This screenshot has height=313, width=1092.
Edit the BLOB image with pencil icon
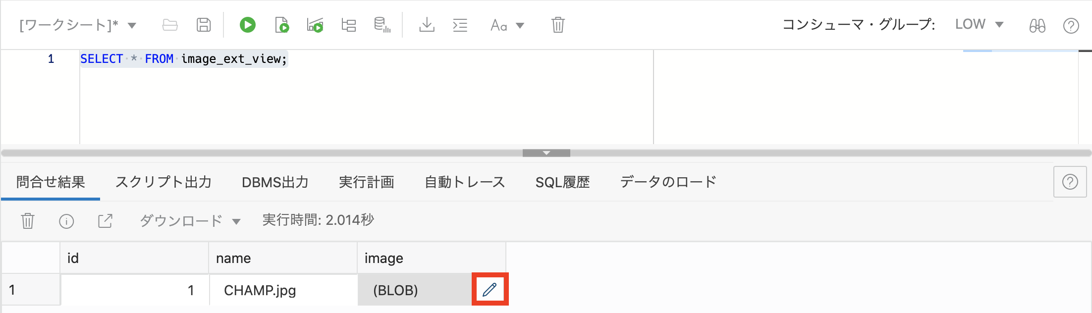coord(490,289)
